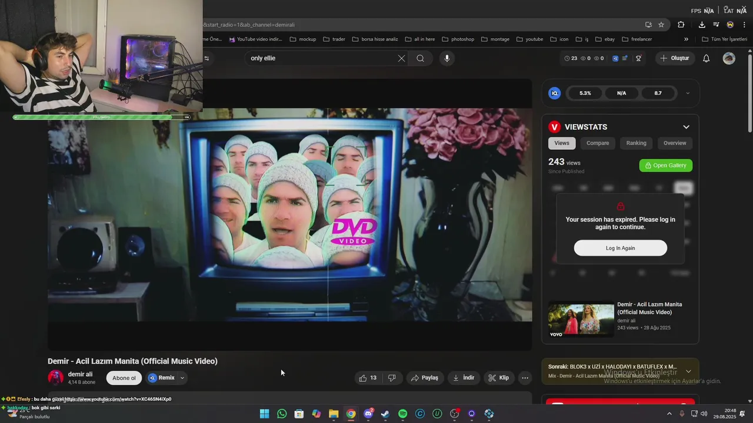Open the ebay bookmark folder
The height and width of the screenshot is (423, 753).
[x=605, y=39]
